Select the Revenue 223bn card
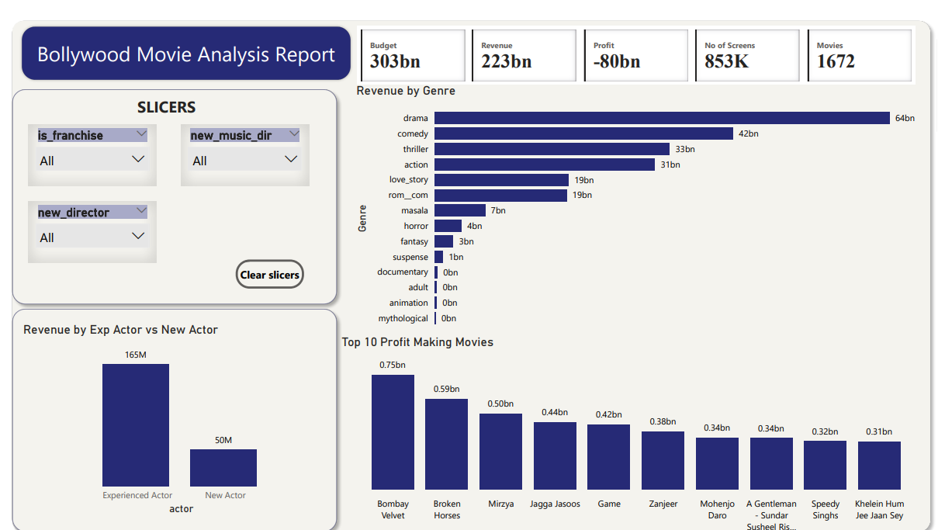The width and height of the screenshot is (945, 530). (x=524, y=55)
